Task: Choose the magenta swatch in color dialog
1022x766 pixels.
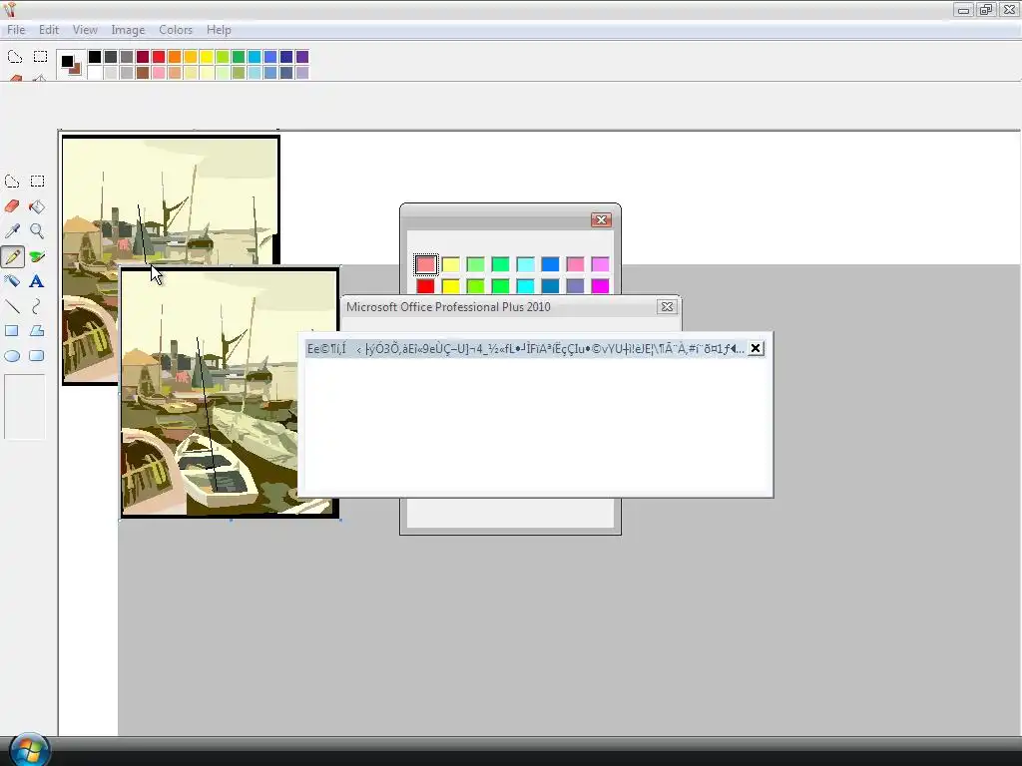Action: 600,286
